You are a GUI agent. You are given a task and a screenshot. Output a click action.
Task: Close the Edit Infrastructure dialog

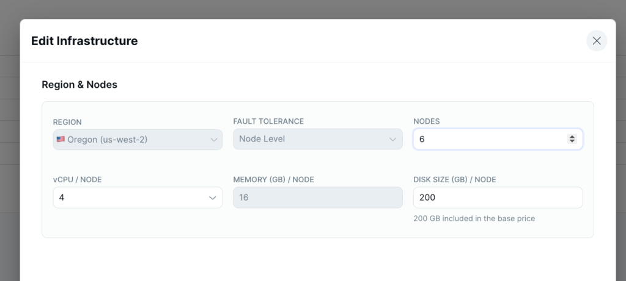pyautogui.click(x=596, y=41)
